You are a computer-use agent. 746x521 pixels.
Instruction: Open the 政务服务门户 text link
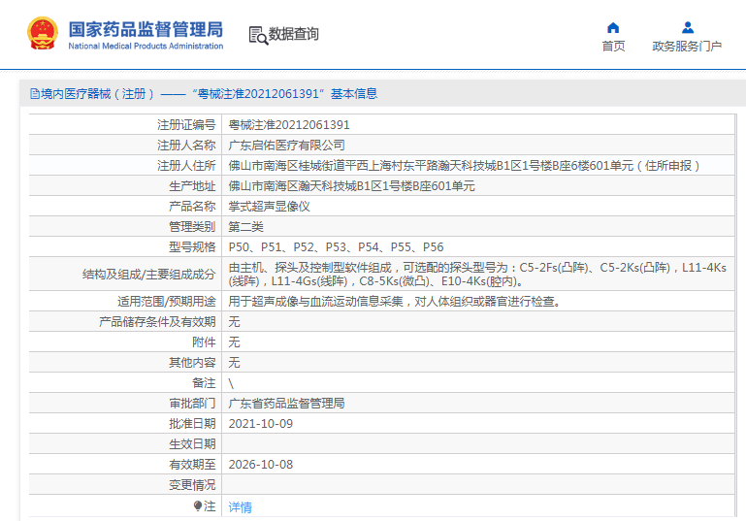coord(687,46)
